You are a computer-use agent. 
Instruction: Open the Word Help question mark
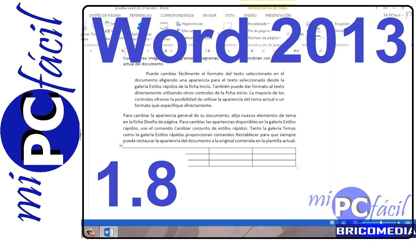377,8
